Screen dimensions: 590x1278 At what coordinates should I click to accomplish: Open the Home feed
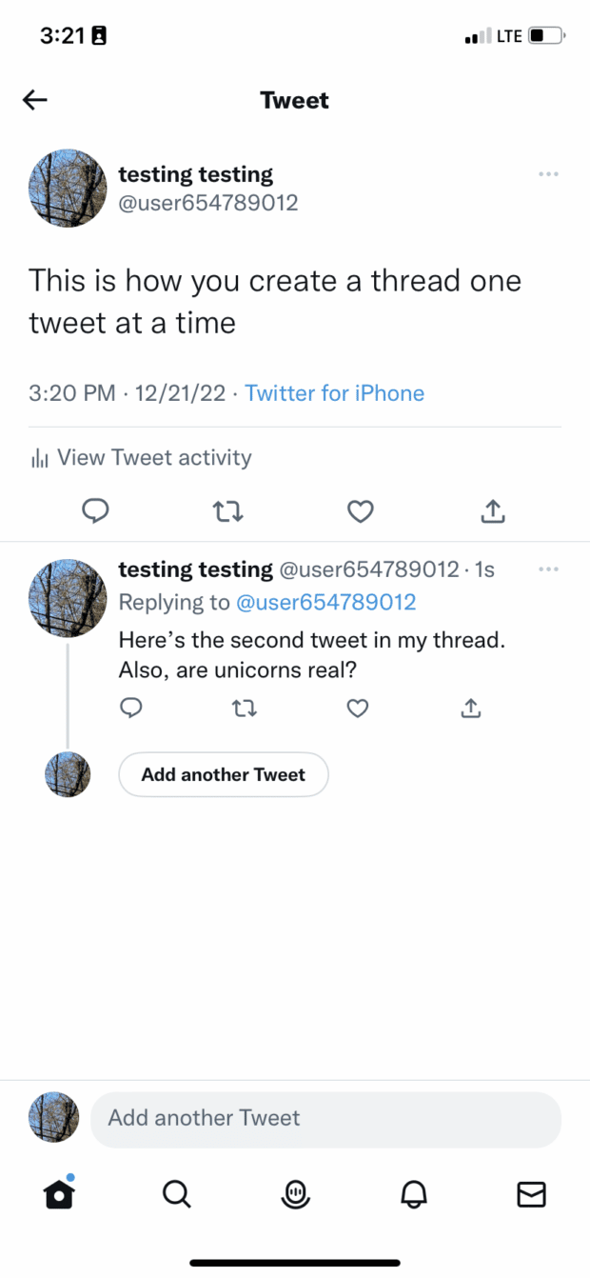click(x=59, y=1195)
